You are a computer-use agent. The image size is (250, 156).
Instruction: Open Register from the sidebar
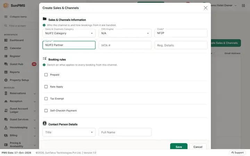coord(15,56)
